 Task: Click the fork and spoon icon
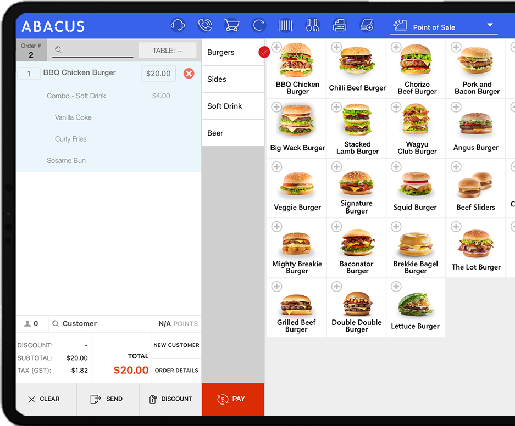pyautogui.click(x=312, y=25)
